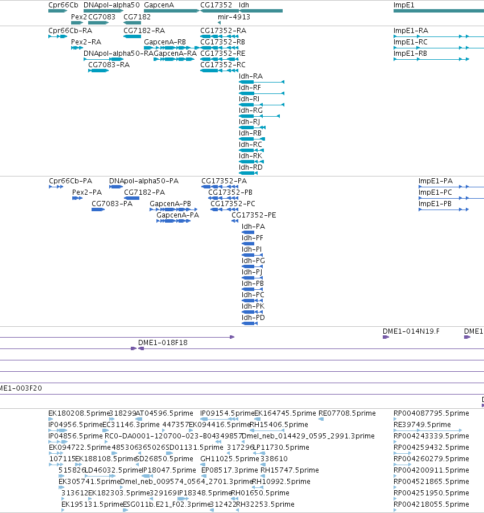Click protein Idh-PD label
This screenshot has height=513, width=484.
click(253, 318)
